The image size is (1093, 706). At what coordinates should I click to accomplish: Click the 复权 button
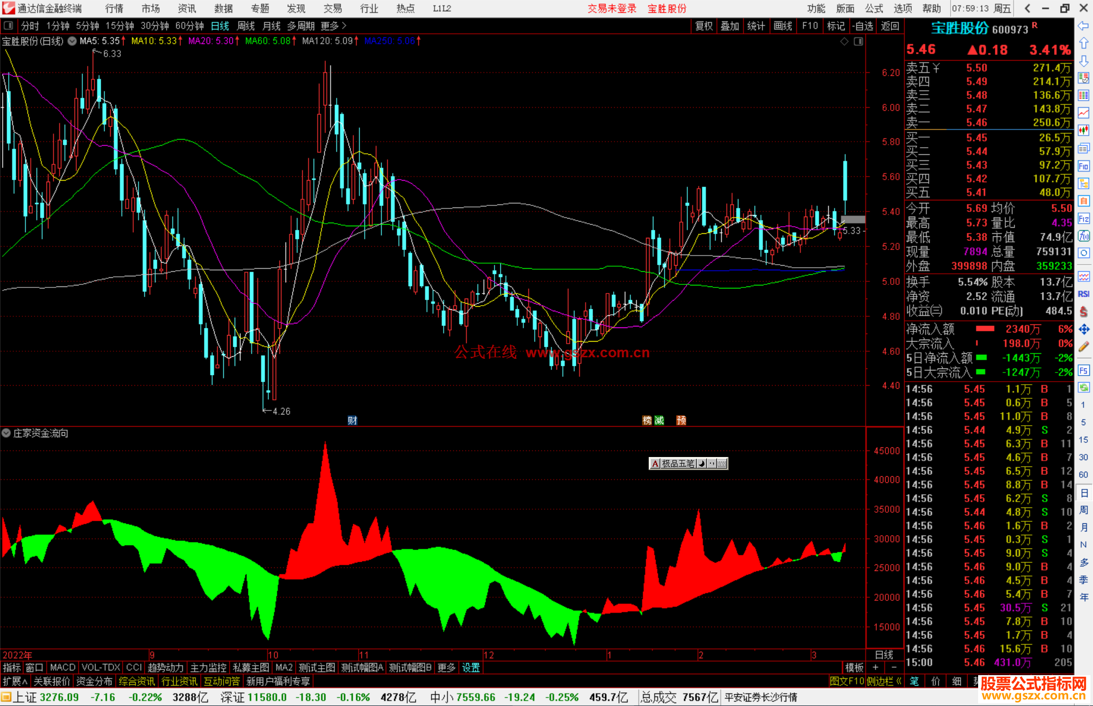tap(703, 26)
